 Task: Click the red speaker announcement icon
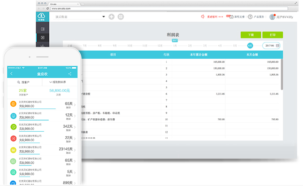[x=203, y=17]
